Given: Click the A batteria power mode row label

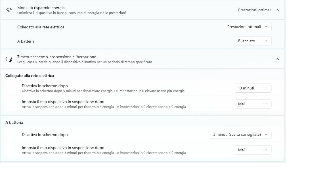Looking at the screenshot, I should [26, 41].
